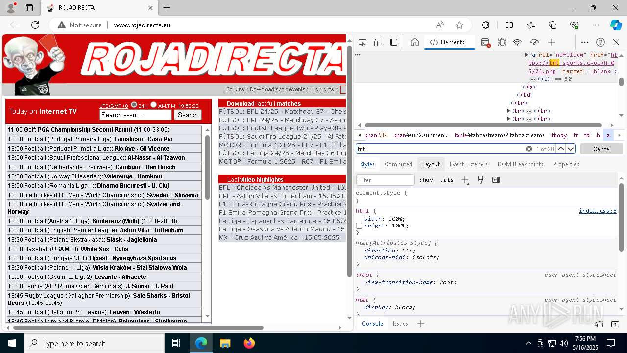Clear the tnt search text
Image resolution: width=627 pixels, height=353 pixels.
tap(529, 149)
